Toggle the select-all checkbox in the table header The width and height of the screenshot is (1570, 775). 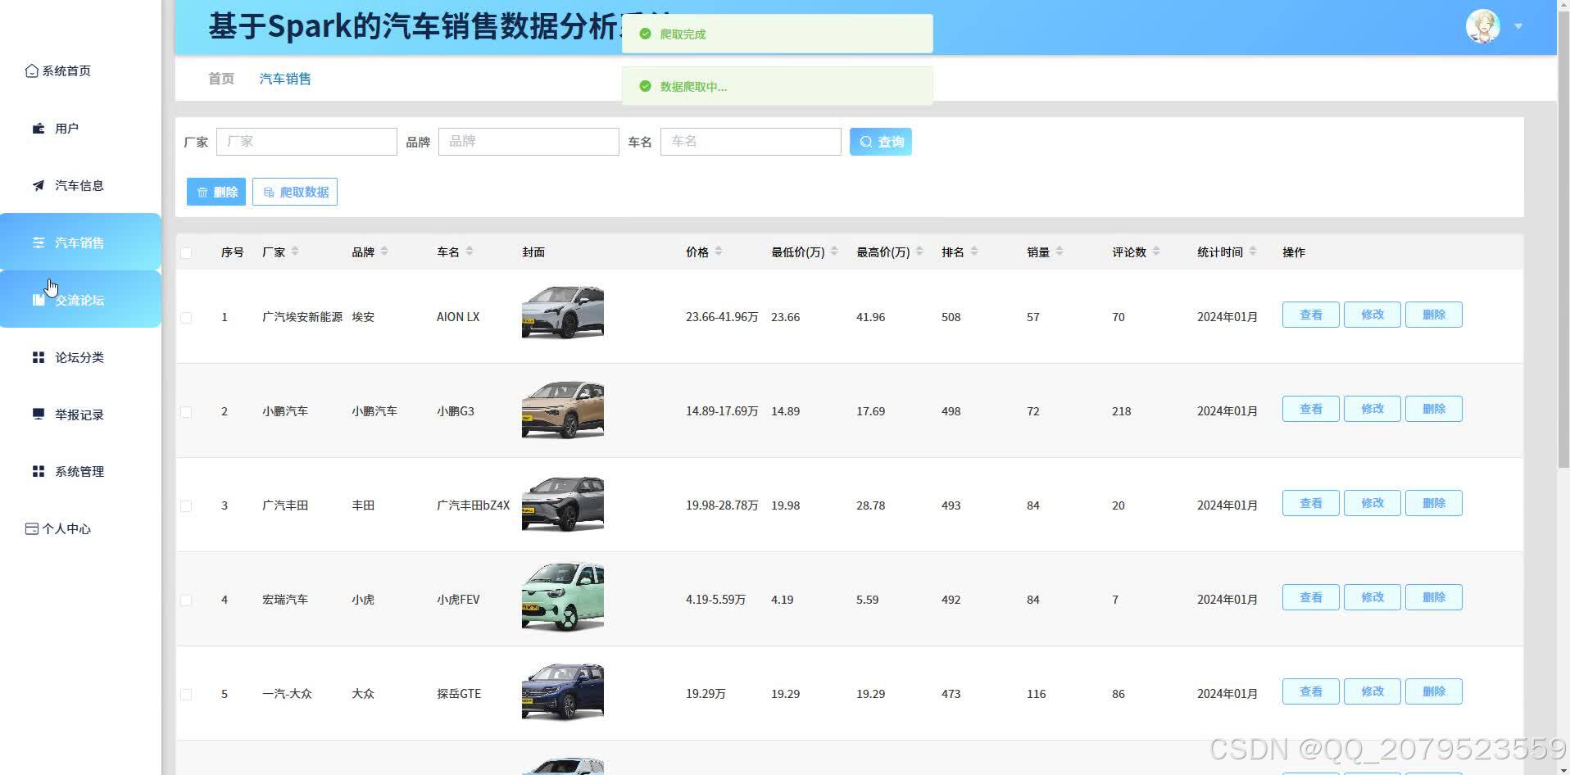186,253
